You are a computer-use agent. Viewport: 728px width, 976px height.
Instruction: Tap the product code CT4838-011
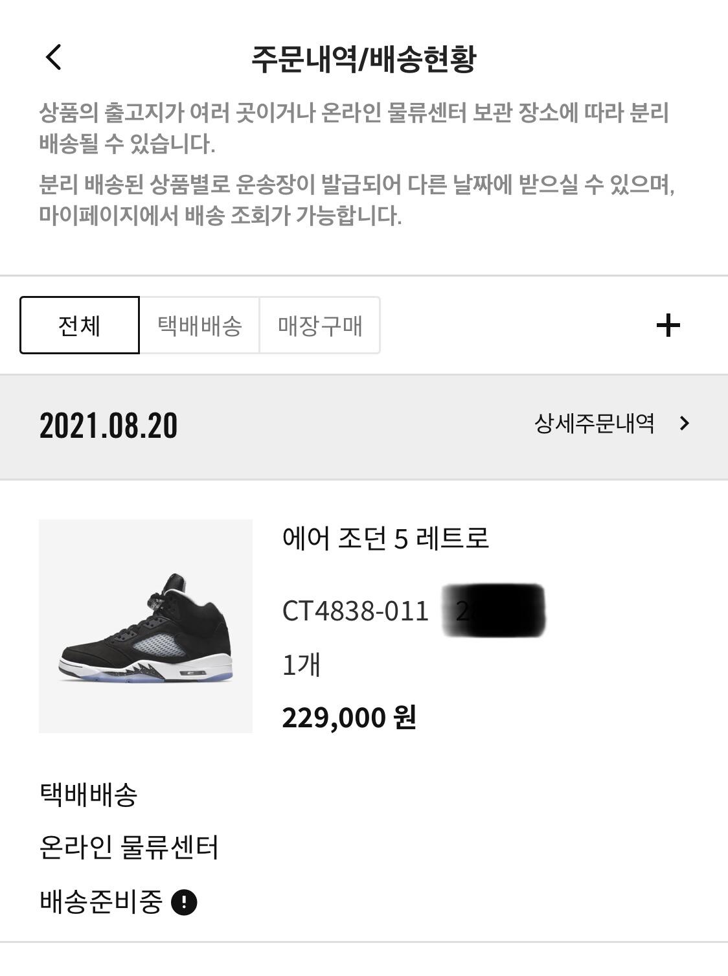(356, 611)
